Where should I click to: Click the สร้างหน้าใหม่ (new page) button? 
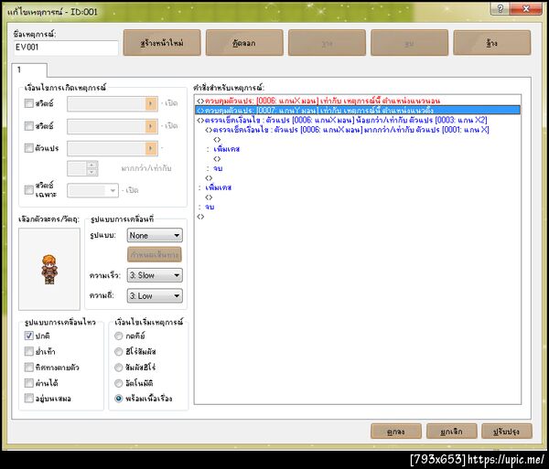[x=162, y=43]
